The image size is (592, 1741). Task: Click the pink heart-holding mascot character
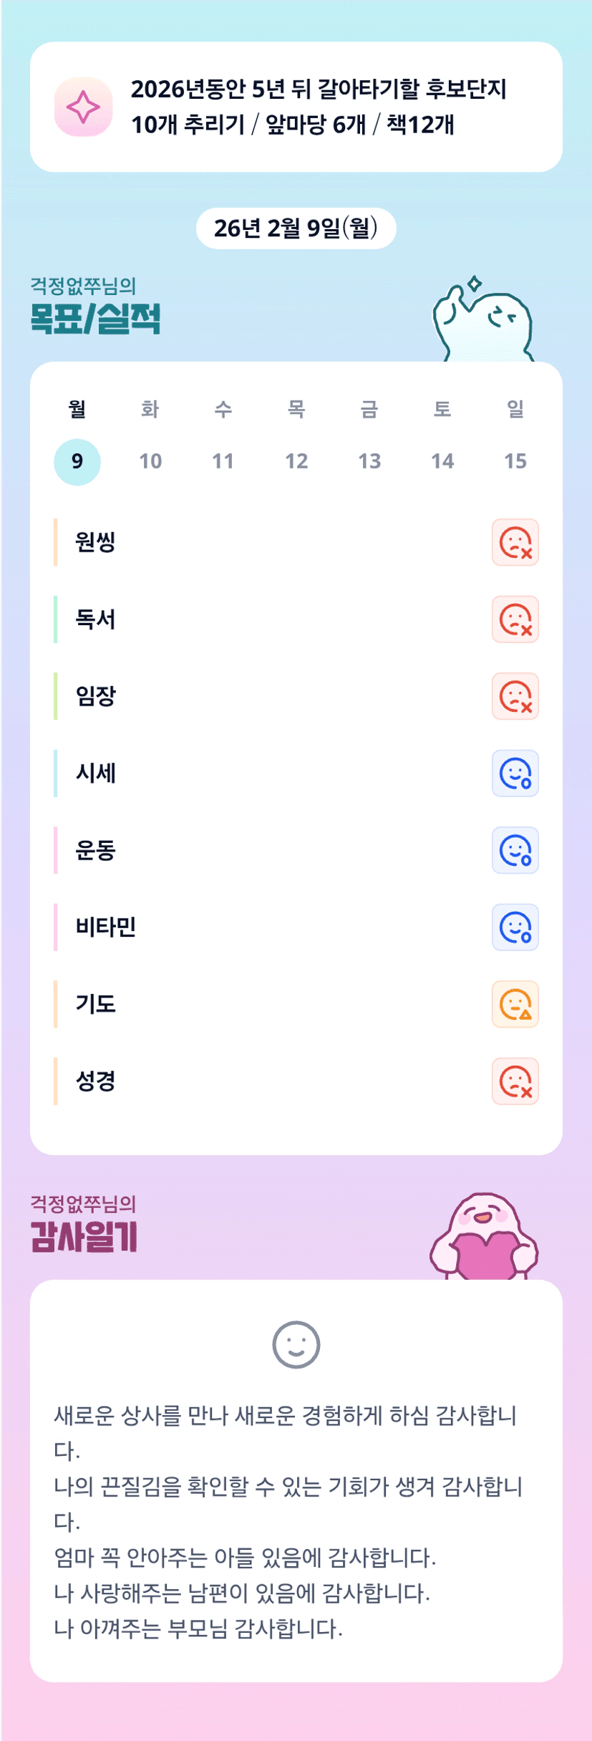click(484, 1237)
